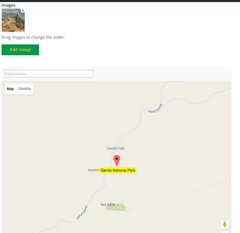240x233 pixels.
Task: Click the partially hidden green Gamla label
Action: pos(93,170)
